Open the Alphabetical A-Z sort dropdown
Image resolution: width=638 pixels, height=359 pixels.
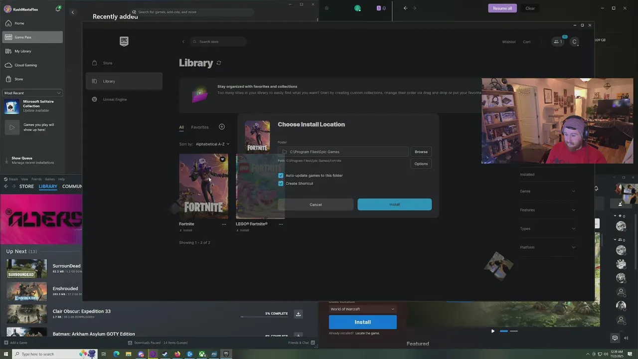[212, 144]
